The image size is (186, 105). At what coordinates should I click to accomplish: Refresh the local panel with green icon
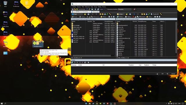coord(107,14)
